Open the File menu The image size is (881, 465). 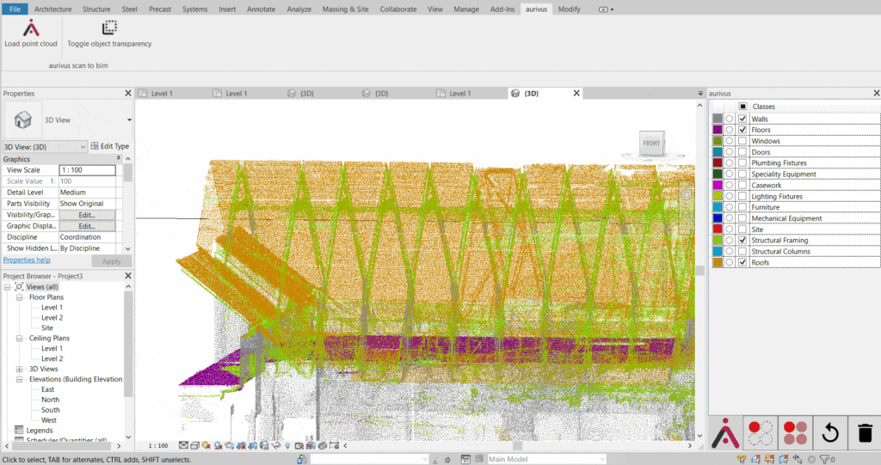(15, 9)
